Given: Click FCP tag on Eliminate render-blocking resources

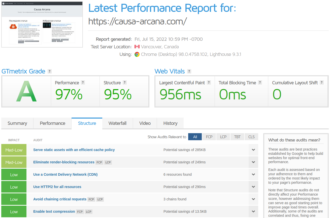Looking at the screenshot, I should [100, 162].
